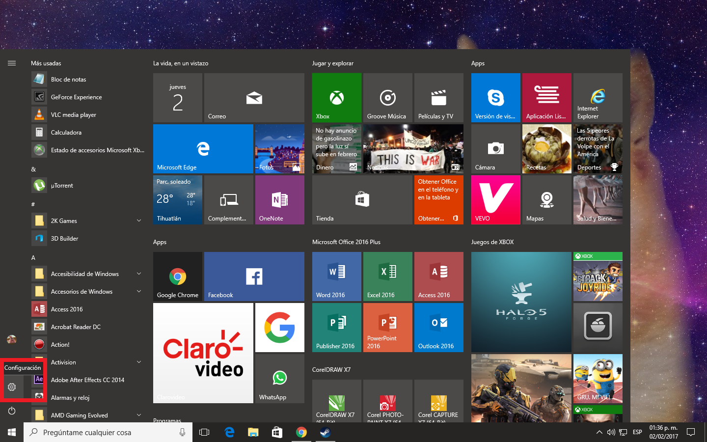Open the Facebook tile
707x442 pixels.
[x=254, y=276]
